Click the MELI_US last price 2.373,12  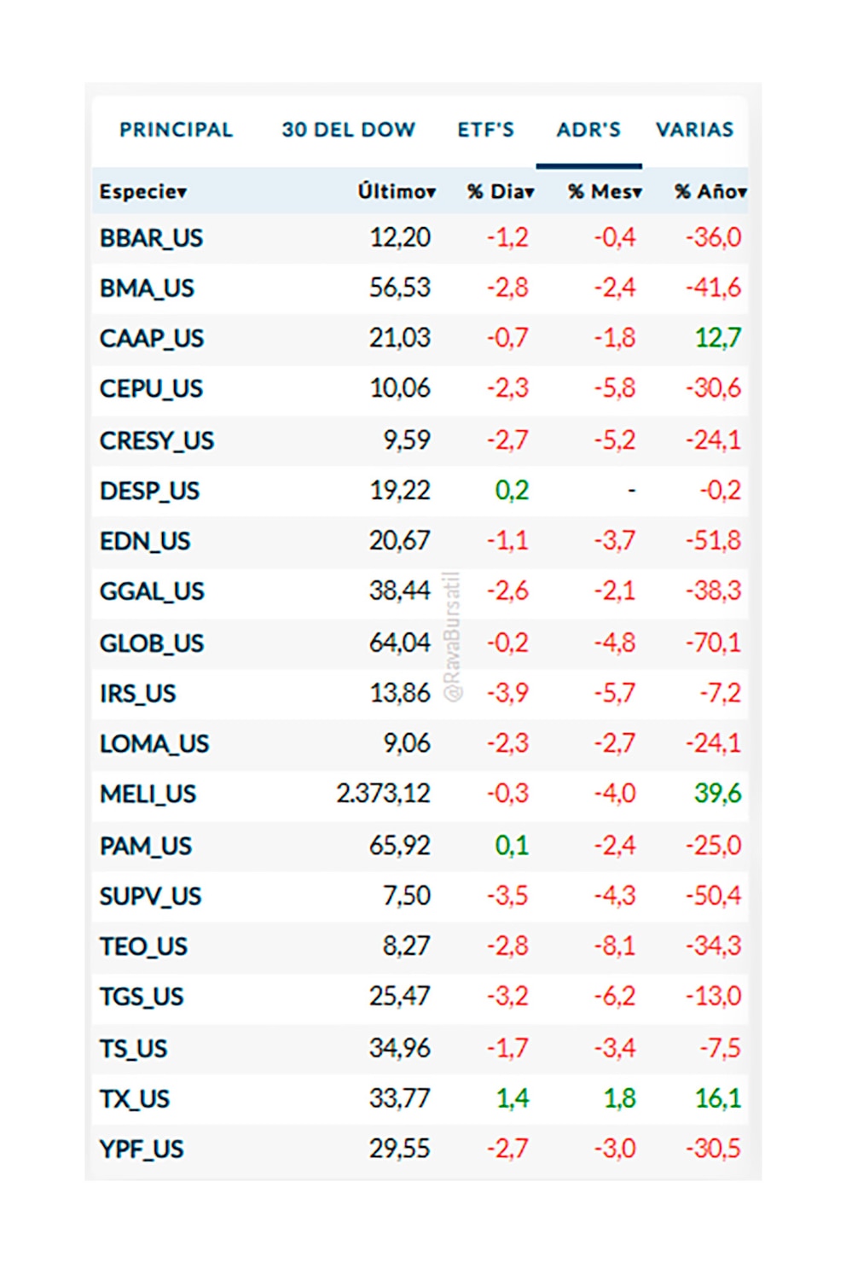[x=383, y=794]
